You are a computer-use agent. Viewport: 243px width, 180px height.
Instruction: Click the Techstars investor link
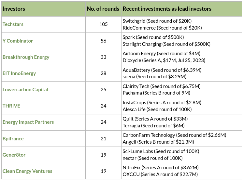pyautogui.click(x=13, y=24)
